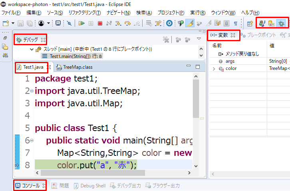
Task: Collapse the import fold on line 2
Action: [x=32, y=91]
